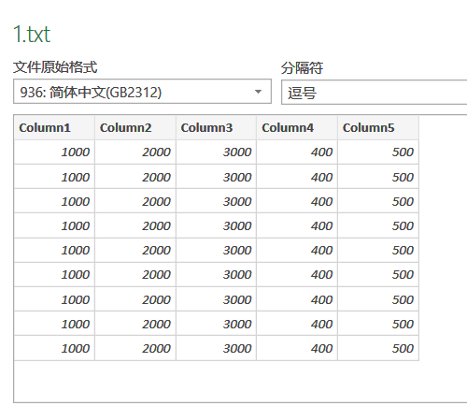
Task: Select first row cell with 500
Action: pos(378,152)
